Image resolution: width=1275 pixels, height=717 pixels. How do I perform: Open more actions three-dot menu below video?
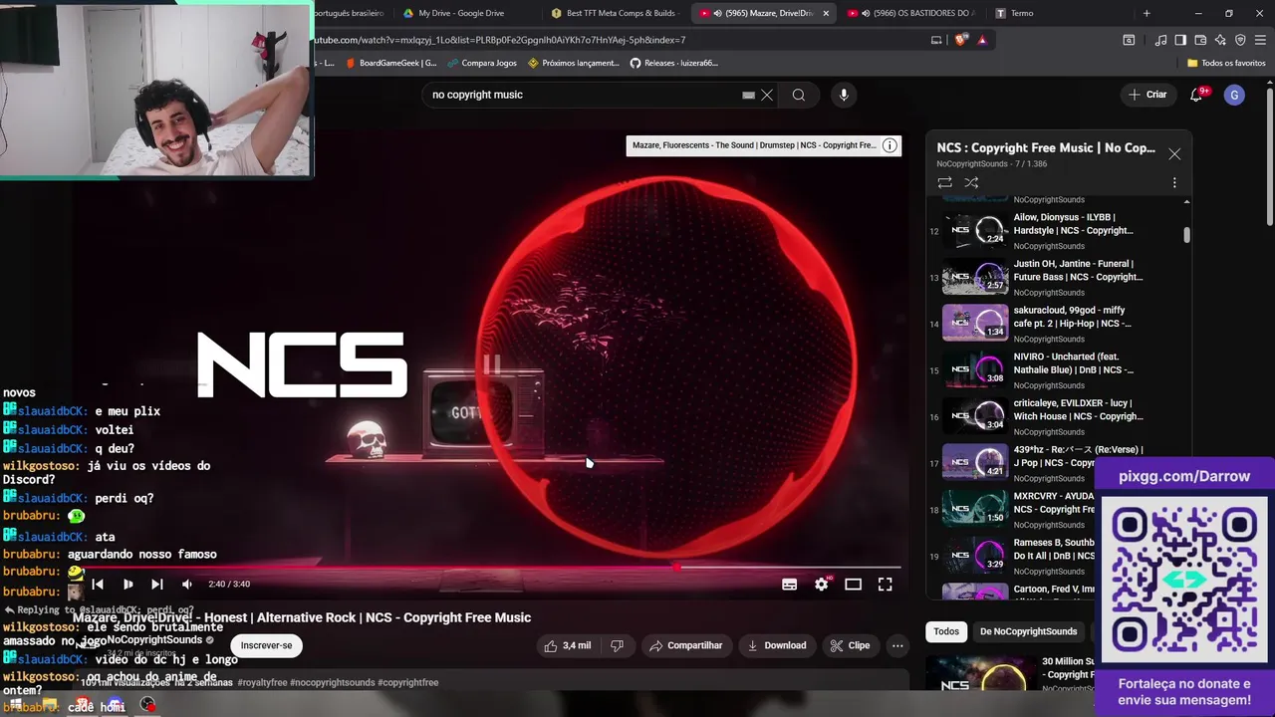897,645
